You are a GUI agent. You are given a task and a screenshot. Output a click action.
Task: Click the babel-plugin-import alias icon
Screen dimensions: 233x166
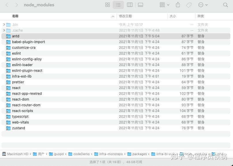[8, 42]
